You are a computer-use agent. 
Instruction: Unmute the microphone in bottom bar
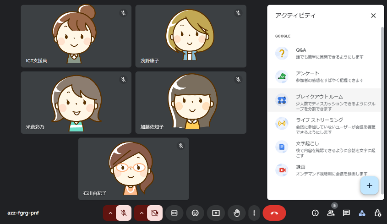124,213
